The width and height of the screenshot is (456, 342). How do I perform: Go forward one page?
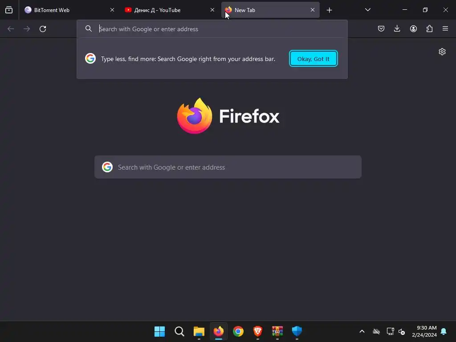(x=27, y=29)
